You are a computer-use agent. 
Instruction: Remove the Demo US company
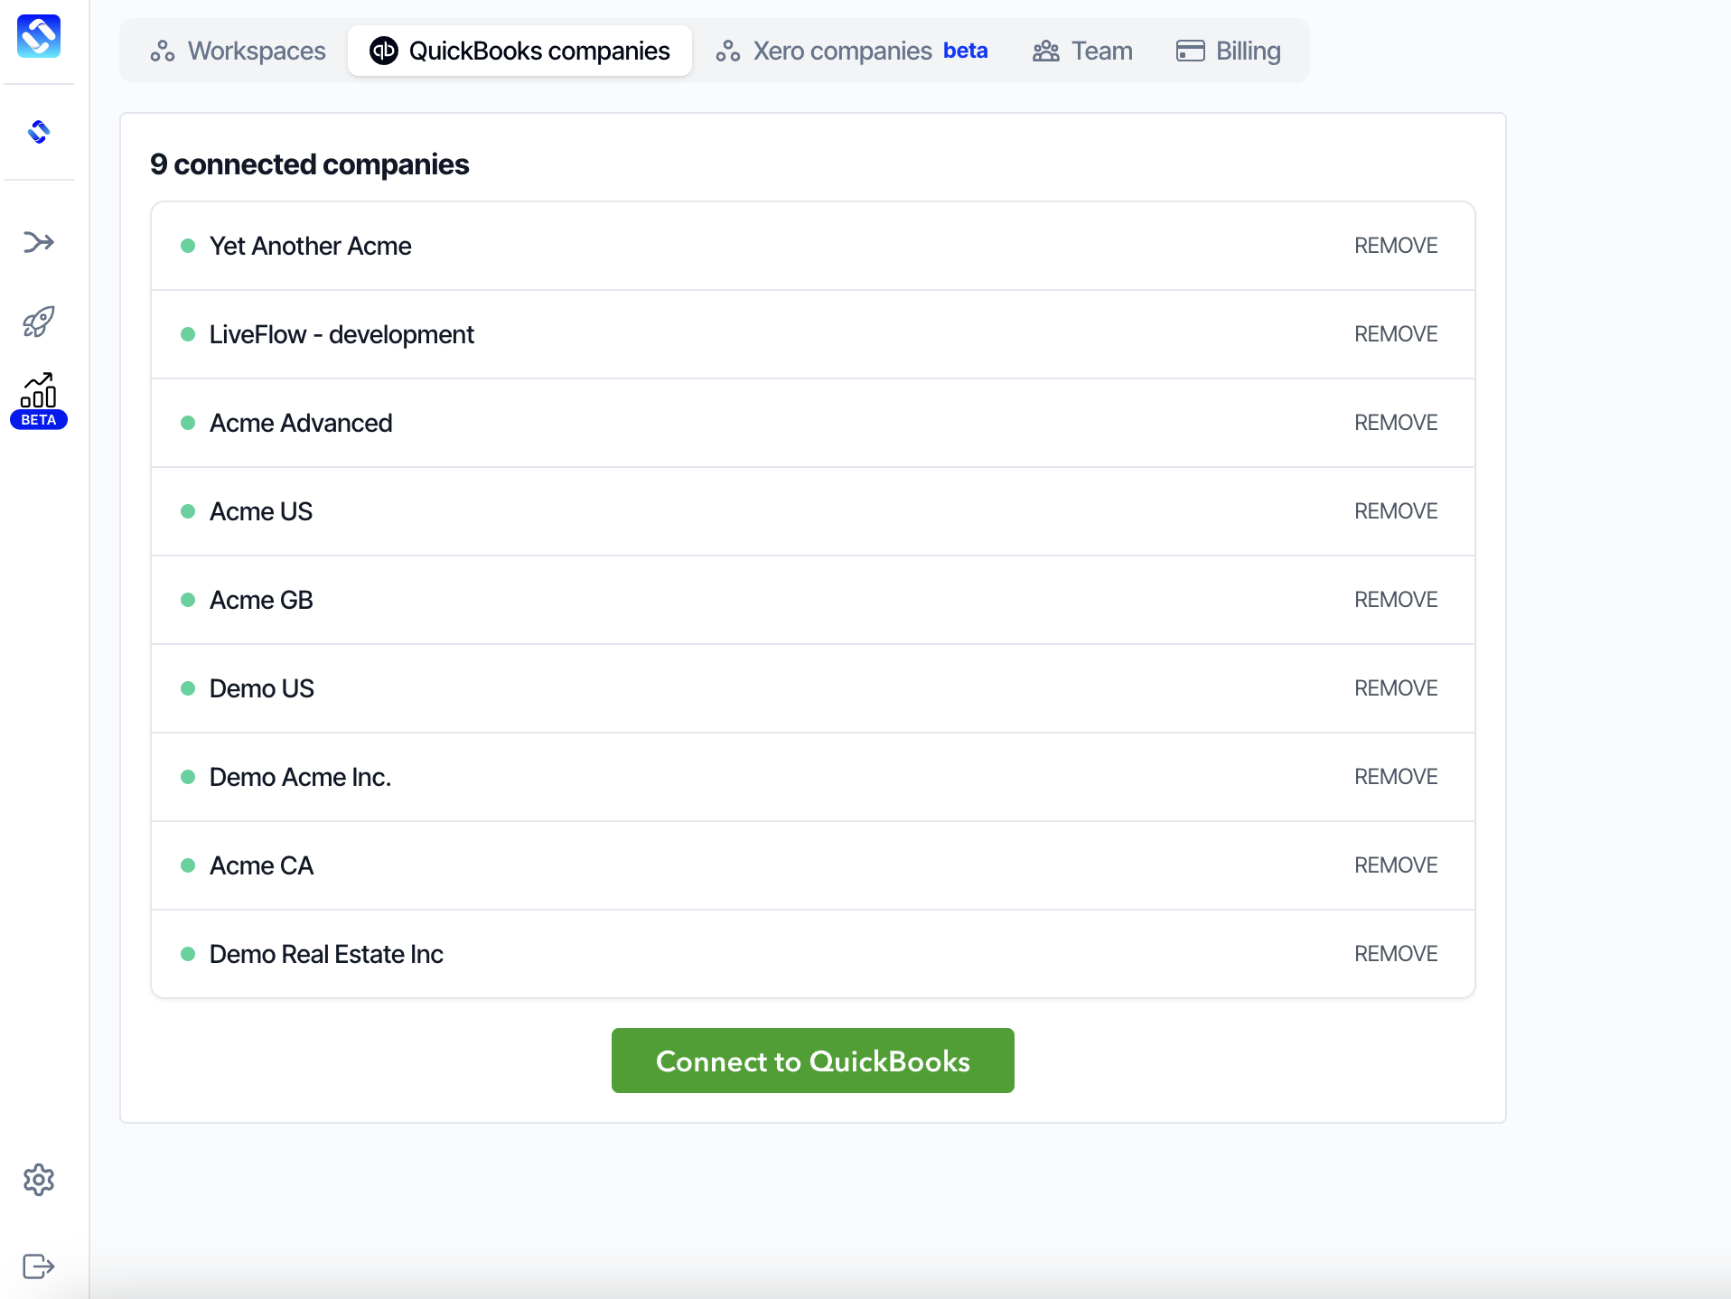point(1396,688)
